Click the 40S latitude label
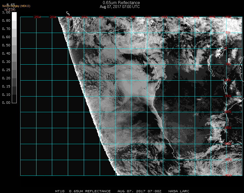The image size is (244, 193). [229, 175]
